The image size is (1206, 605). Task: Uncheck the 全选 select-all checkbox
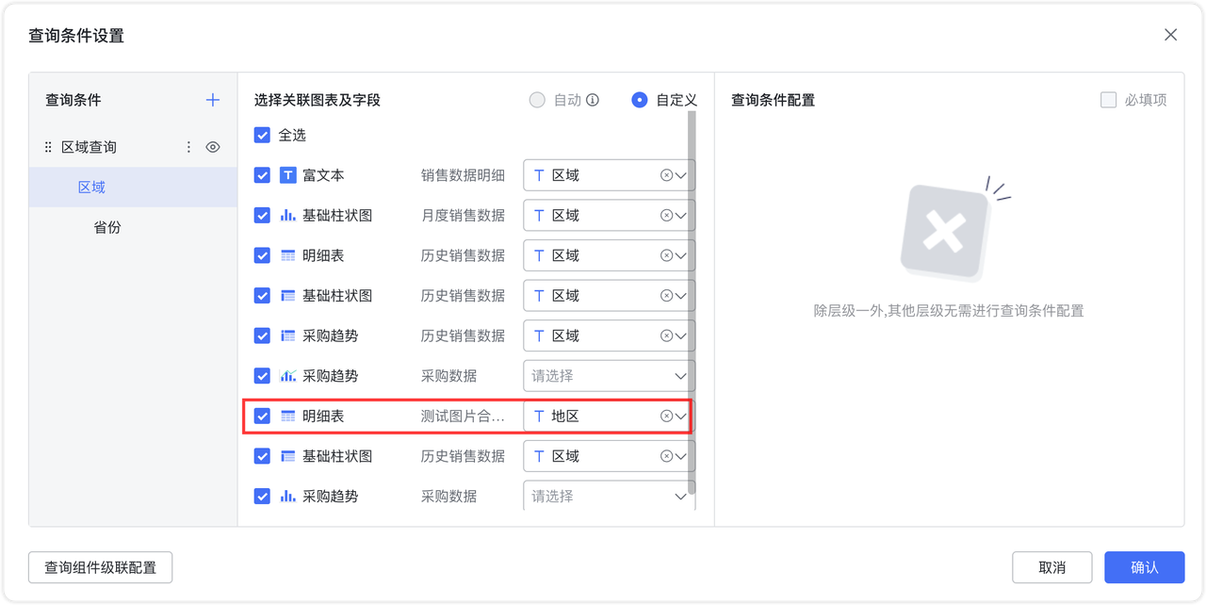tap(262, 135)
